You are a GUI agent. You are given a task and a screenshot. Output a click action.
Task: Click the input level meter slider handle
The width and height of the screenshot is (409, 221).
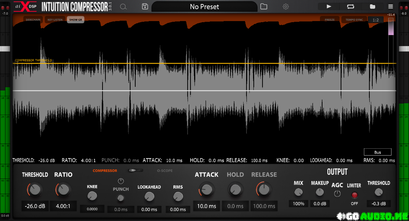point(5,49)
